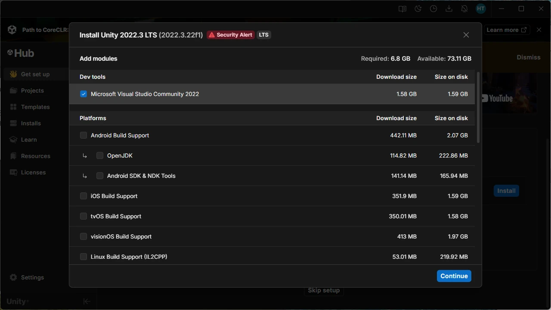The image size is (551, 310).
Task: Check visionOS Build Support
Action: 84,236
